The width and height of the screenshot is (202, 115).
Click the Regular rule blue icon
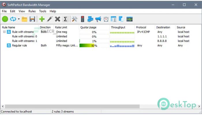tap(9, 45)
